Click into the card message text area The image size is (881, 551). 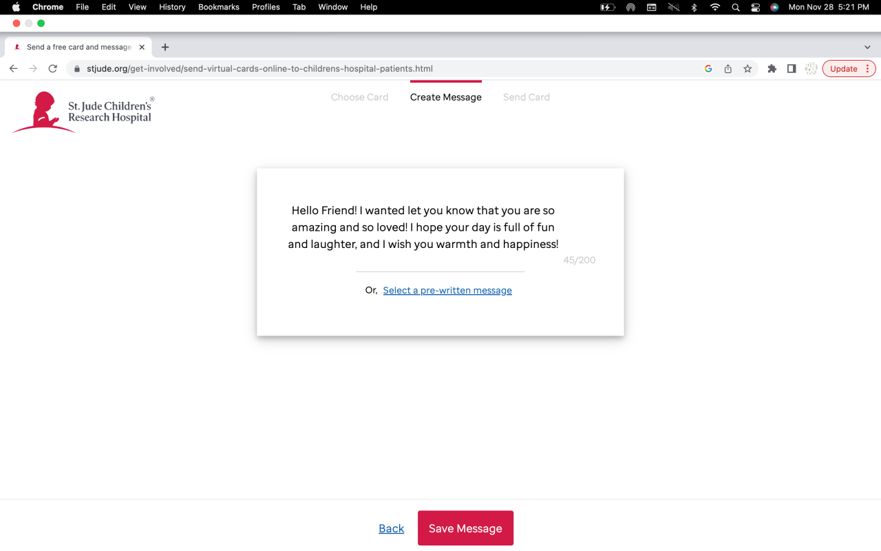pyautogui.click(x=423, y=227)
